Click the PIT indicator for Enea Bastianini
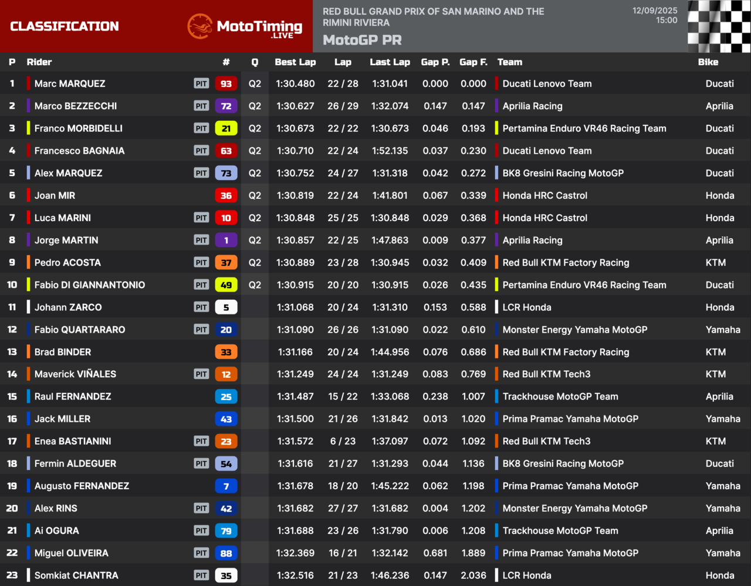 201,441
